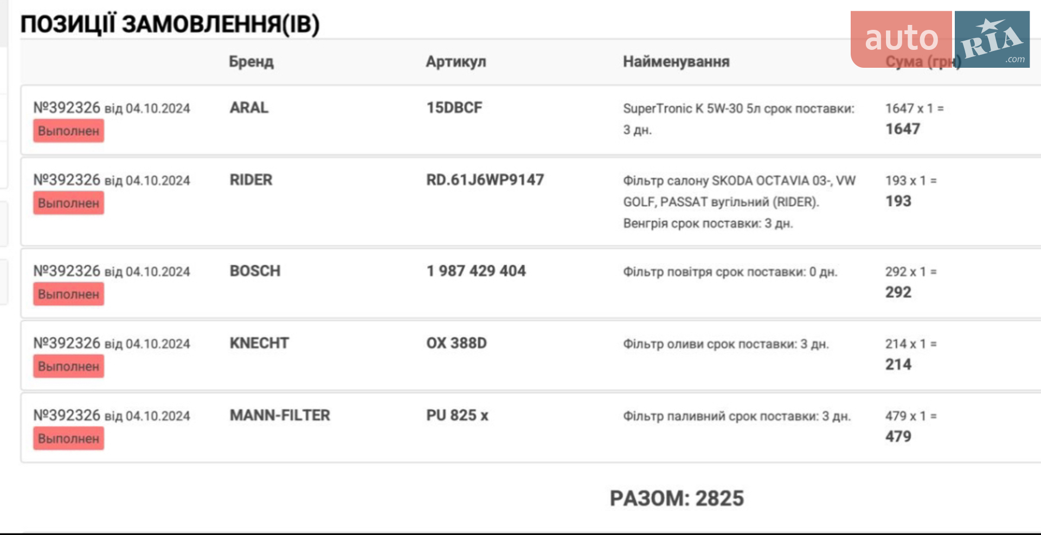
Task: Click the Артикул column header
Action: click(x=456, y=62)
